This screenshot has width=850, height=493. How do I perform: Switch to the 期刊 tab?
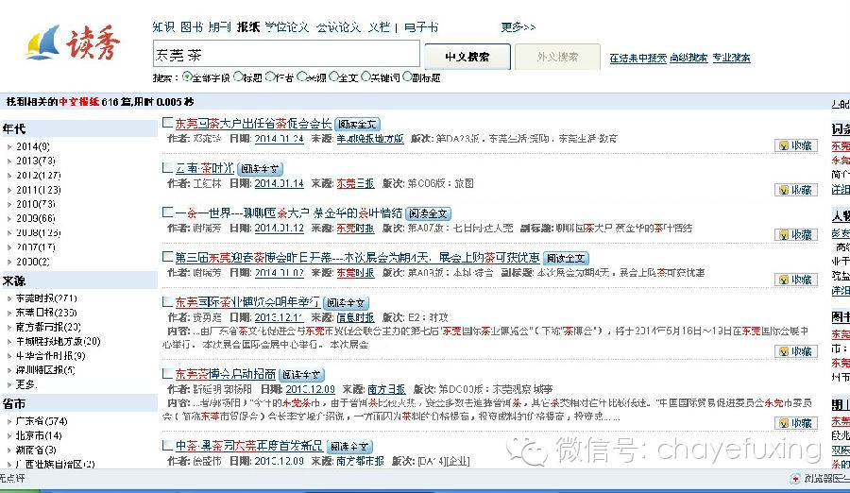pos(219,27)
